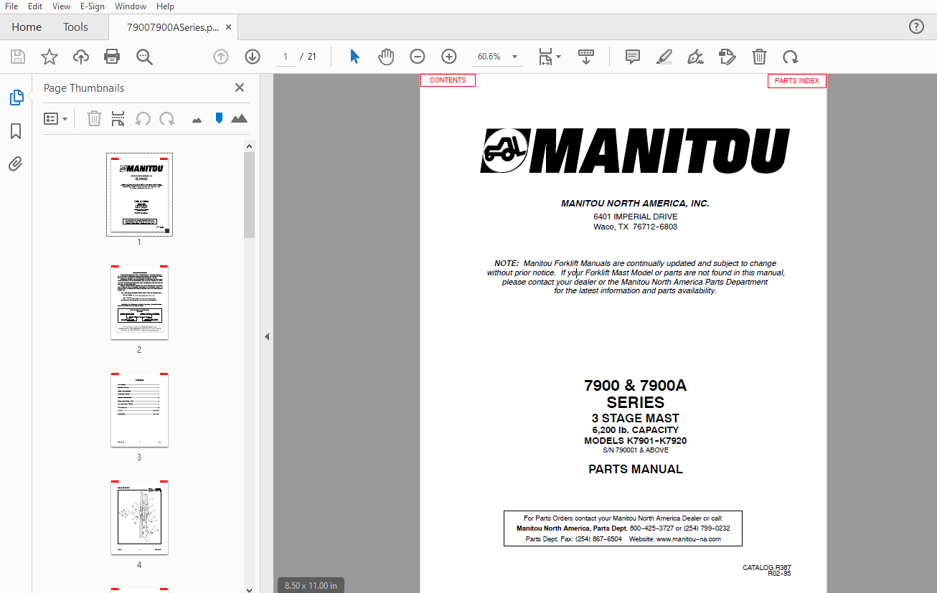Click the thumbnails insert page break icon
The image size is (937, 593).
click(118, 118)
